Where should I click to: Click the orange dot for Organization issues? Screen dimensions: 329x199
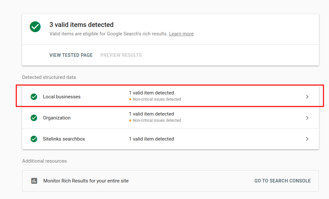tap(130, 120)
